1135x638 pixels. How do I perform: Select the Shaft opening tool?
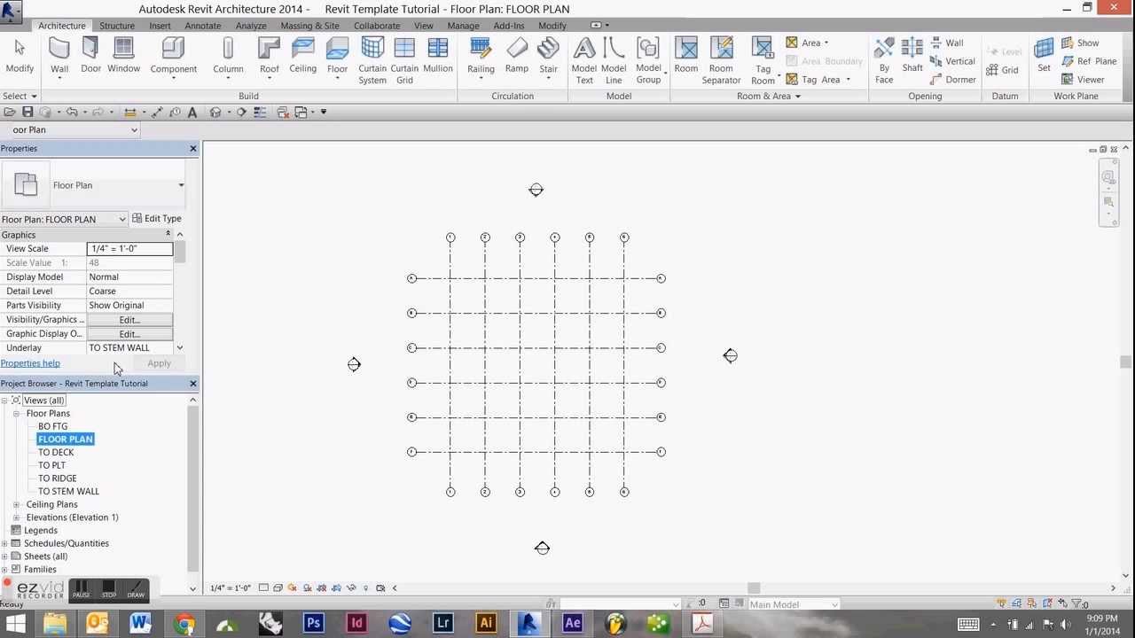click(912, 56)
